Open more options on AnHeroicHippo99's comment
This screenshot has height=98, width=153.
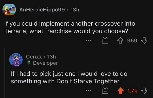[88, 40]
